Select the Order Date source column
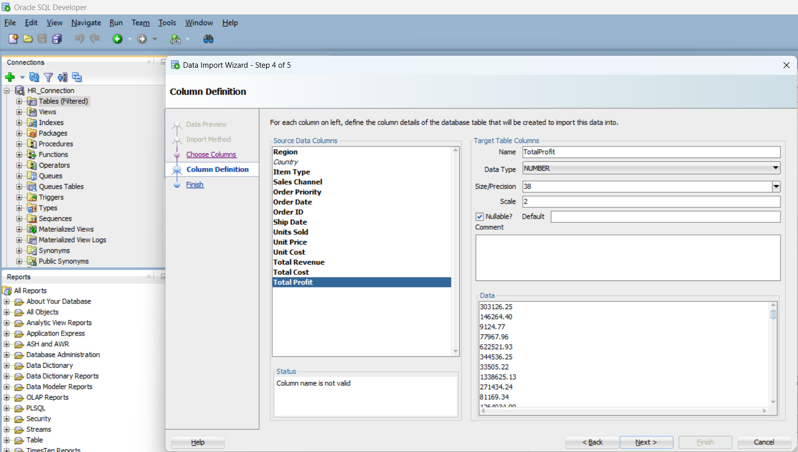The height and width of the screenshot is (452, 798). click(x=361, y=202)
